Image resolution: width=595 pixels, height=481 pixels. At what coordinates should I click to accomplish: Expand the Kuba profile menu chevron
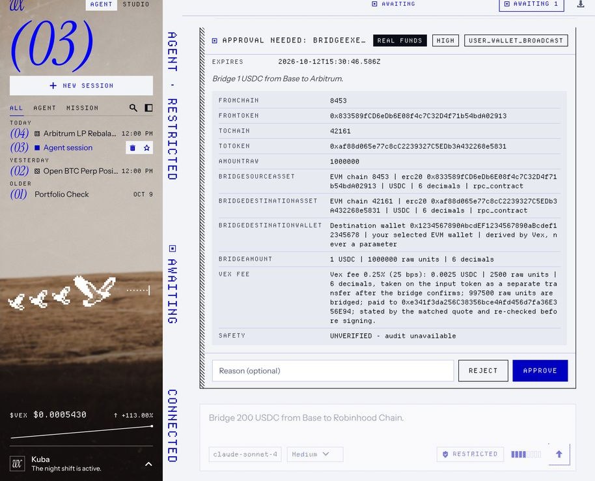coord(148,464)
